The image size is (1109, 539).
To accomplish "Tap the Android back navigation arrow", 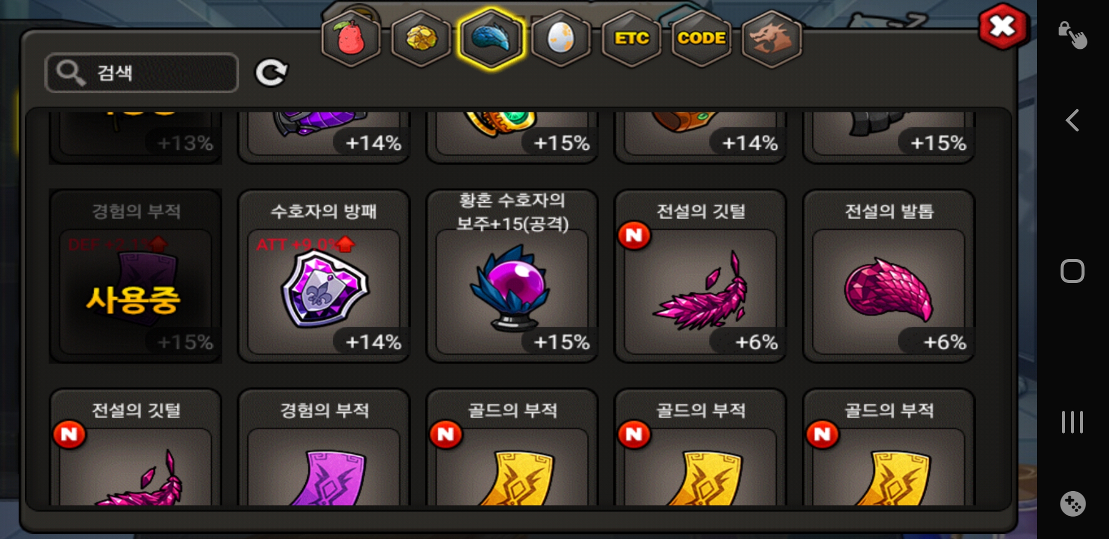I will tap(1072, 120).
